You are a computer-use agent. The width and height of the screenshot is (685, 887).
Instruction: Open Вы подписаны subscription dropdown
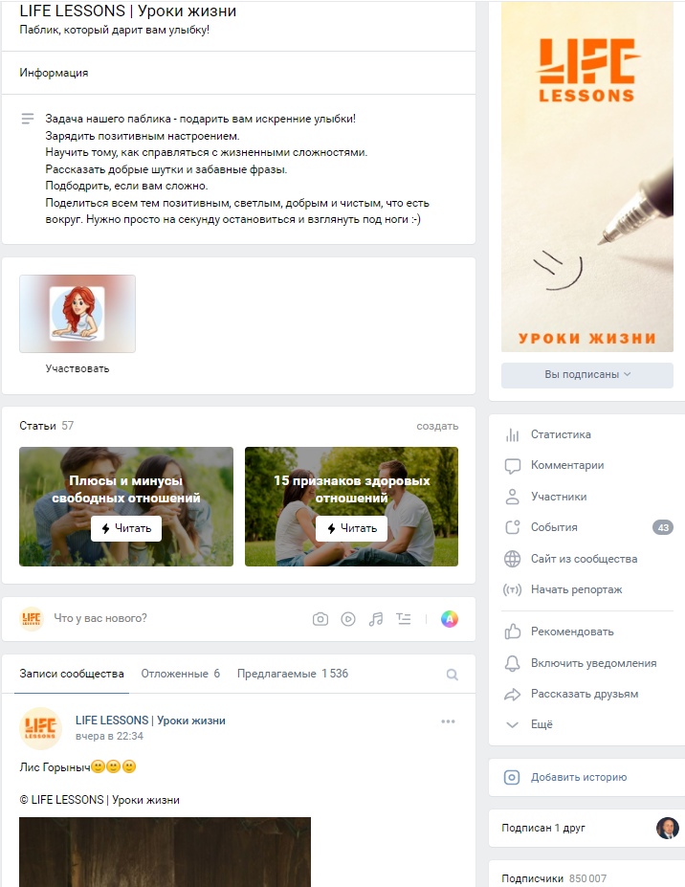pos(587,375)
